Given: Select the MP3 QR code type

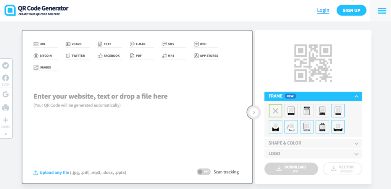Looking at the screenshot, I should pos(174,56).
